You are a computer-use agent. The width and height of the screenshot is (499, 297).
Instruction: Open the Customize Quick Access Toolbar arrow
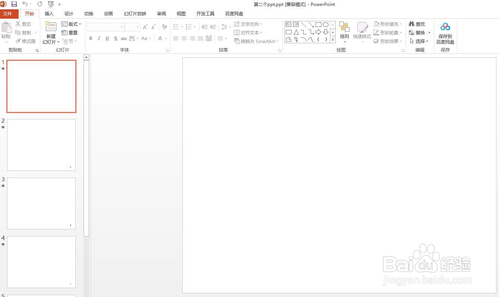pyautogui.click(x=60, y=4)
